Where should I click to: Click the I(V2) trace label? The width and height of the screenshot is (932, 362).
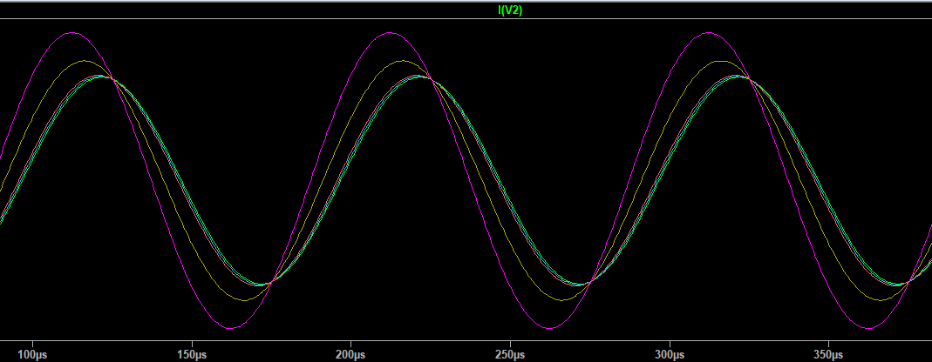click(510, 10)
